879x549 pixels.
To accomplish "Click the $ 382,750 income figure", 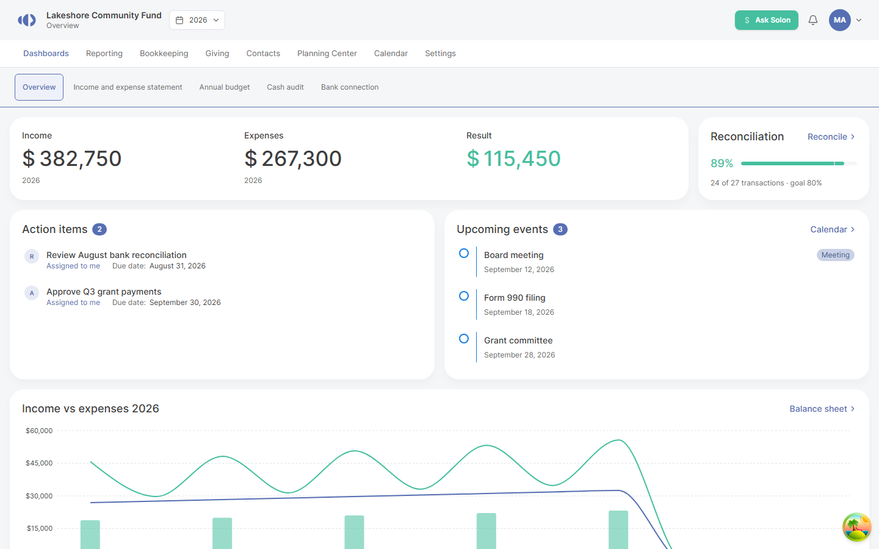I will (x=72, y=159).
